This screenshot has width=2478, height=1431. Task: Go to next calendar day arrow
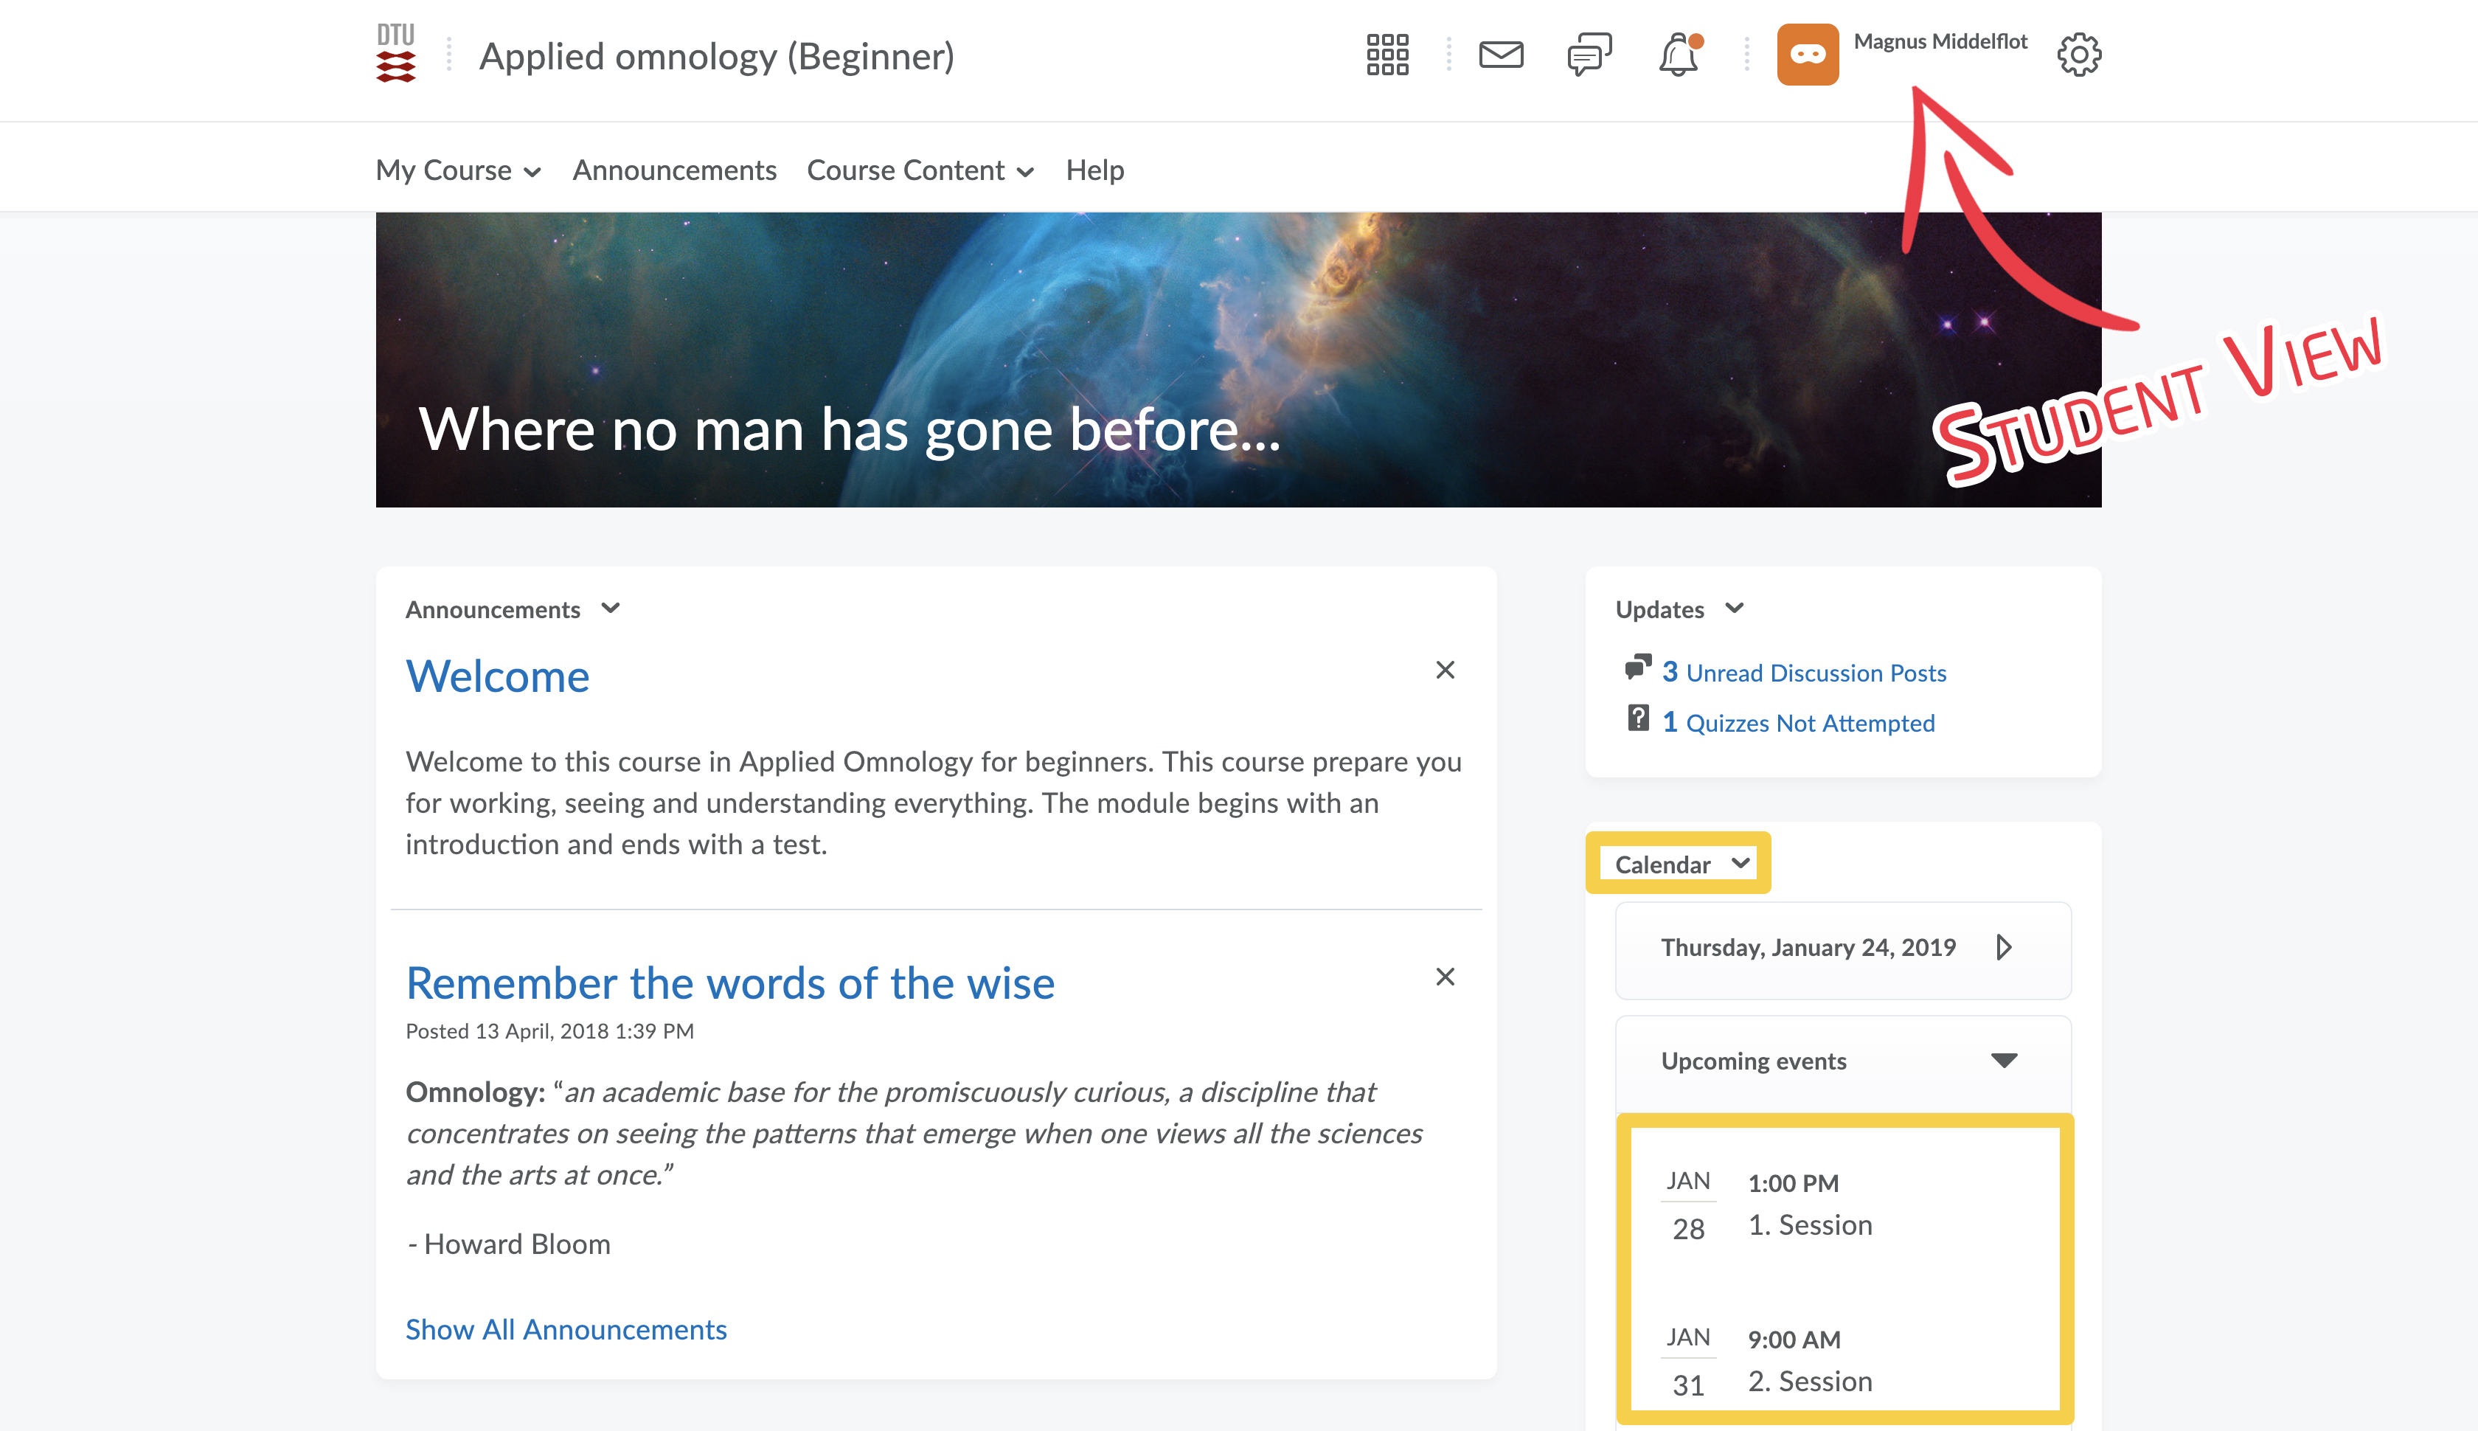[2004, 947]
